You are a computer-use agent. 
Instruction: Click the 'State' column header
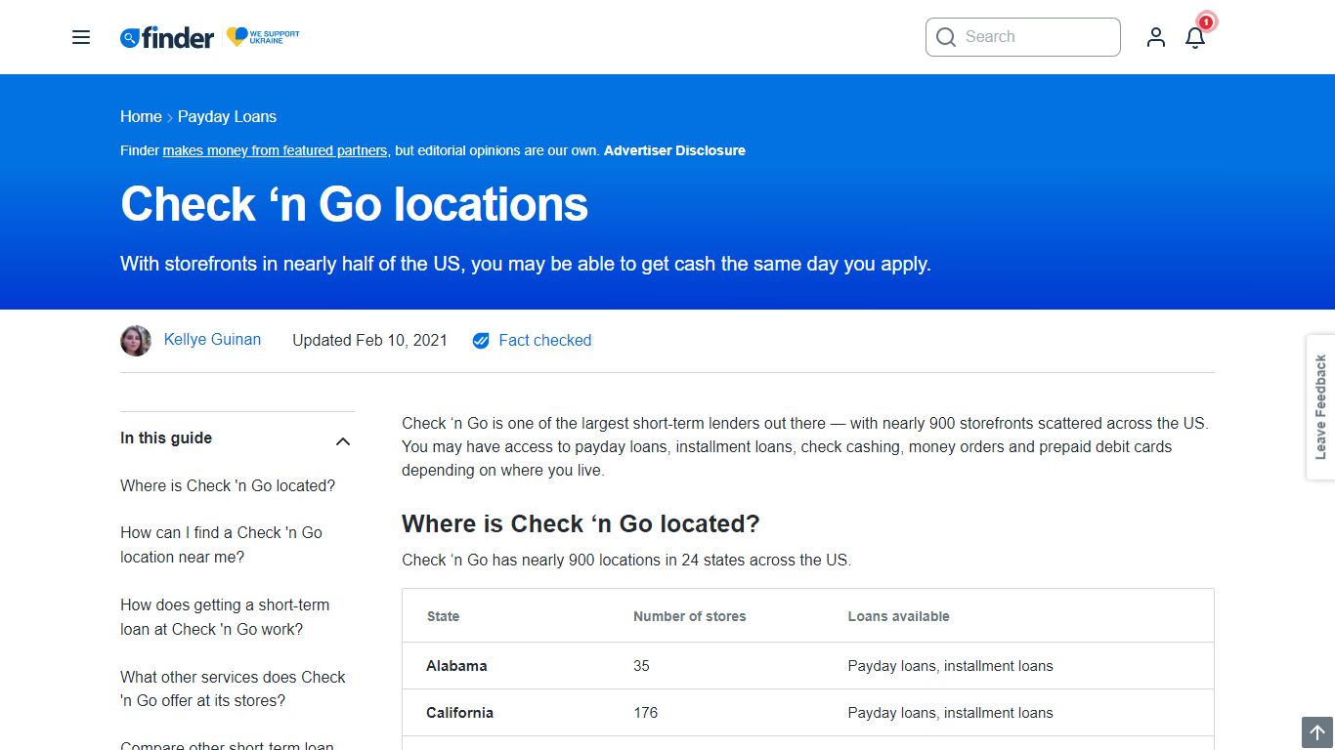443,616
